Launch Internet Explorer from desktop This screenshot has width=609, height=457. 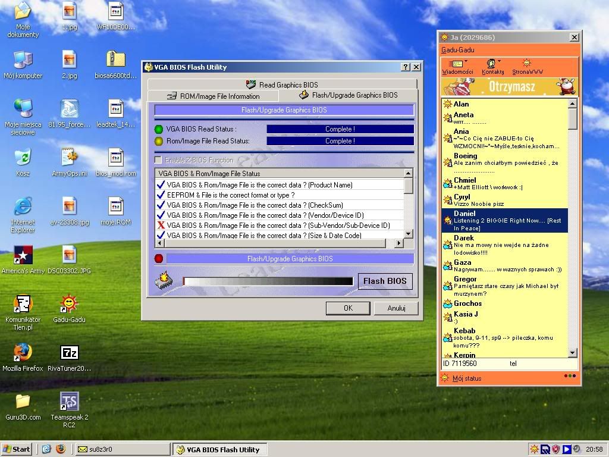(x=23, y=215)
